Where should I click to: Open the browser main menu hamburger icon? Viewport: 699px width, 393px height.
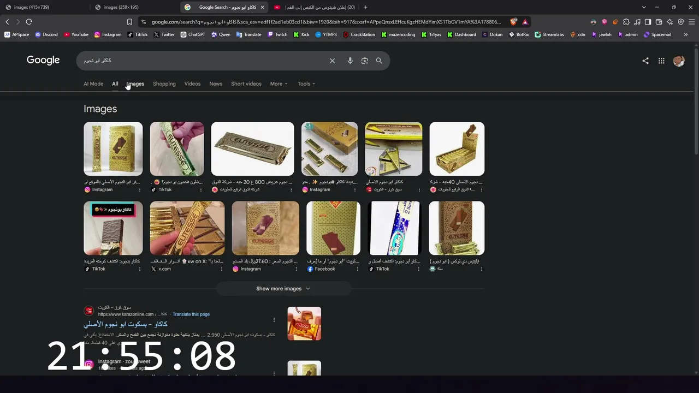coord(691,22)
